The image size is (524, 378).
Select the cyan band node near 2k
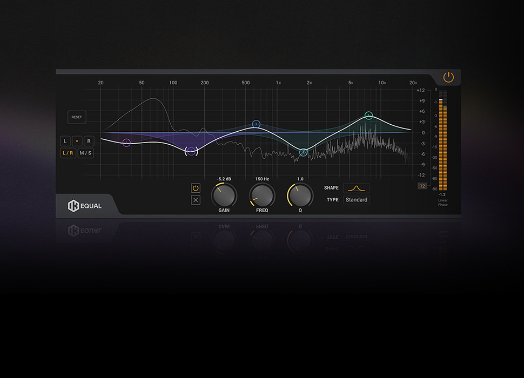tap(304, 153)
